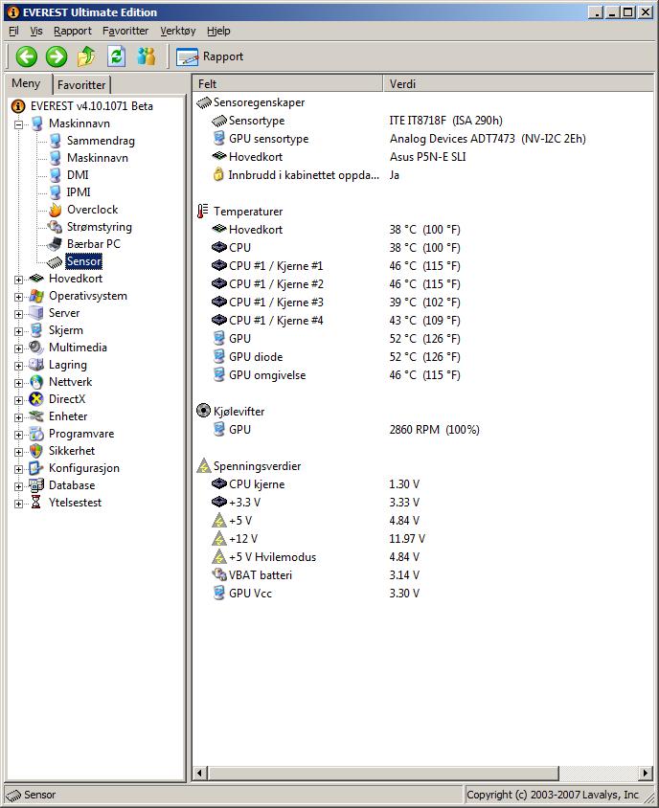Click the Strømstyring icon in tree
Image resolution: width=659 pixels, height=808 pixels.
tap(55, 227)
